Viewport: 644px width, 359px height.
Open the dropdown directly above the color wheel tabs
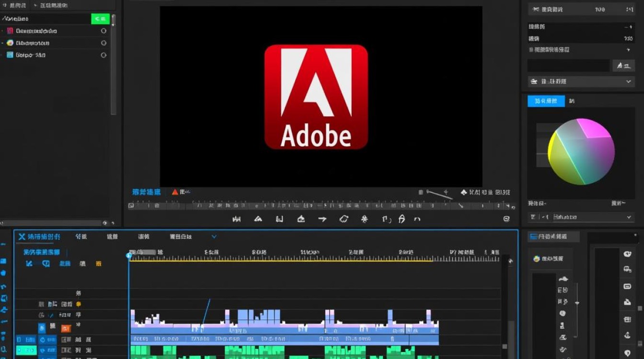(x=581, y=81)
